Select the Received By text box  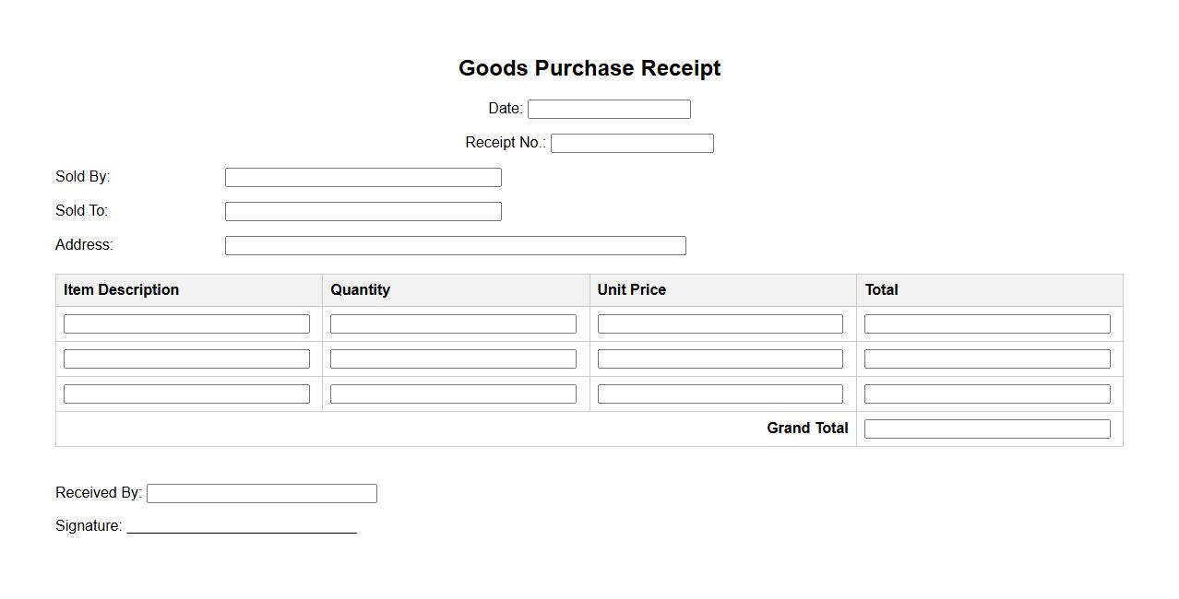click(261, 494)
